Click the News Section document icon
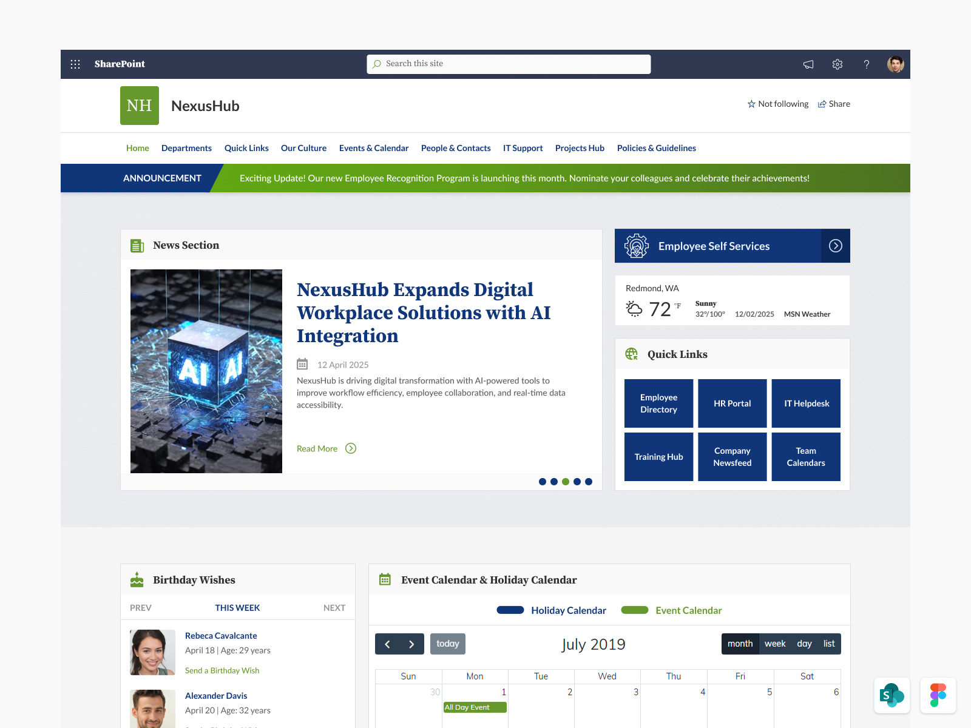Image resolution: width=971 pixels, height=728 pixels. [137, 245]
